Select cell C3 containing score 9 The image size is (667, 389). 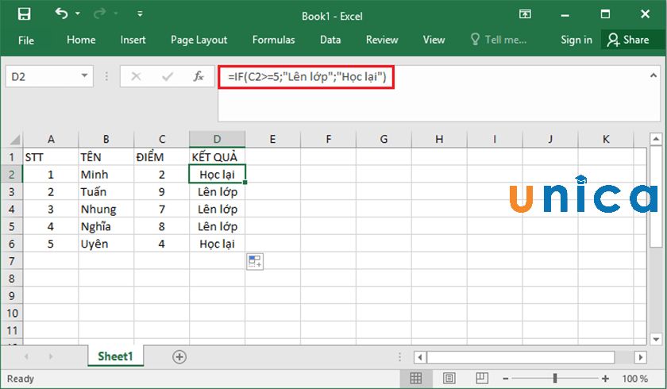[162, 191]
